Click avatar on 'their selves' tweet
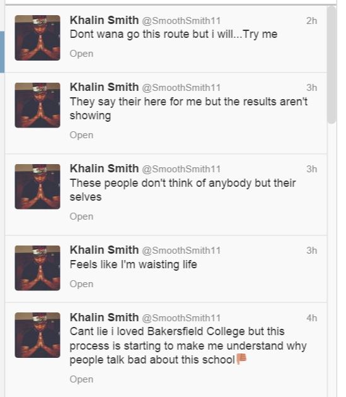The height and width of the screenshot is (397, 346). 37,187
